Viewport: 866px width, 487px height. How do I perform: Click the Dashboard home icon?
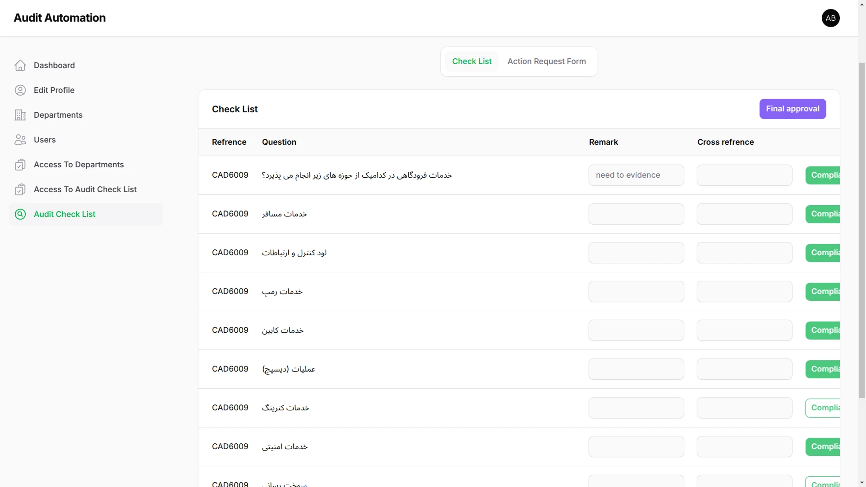[20, 65]
